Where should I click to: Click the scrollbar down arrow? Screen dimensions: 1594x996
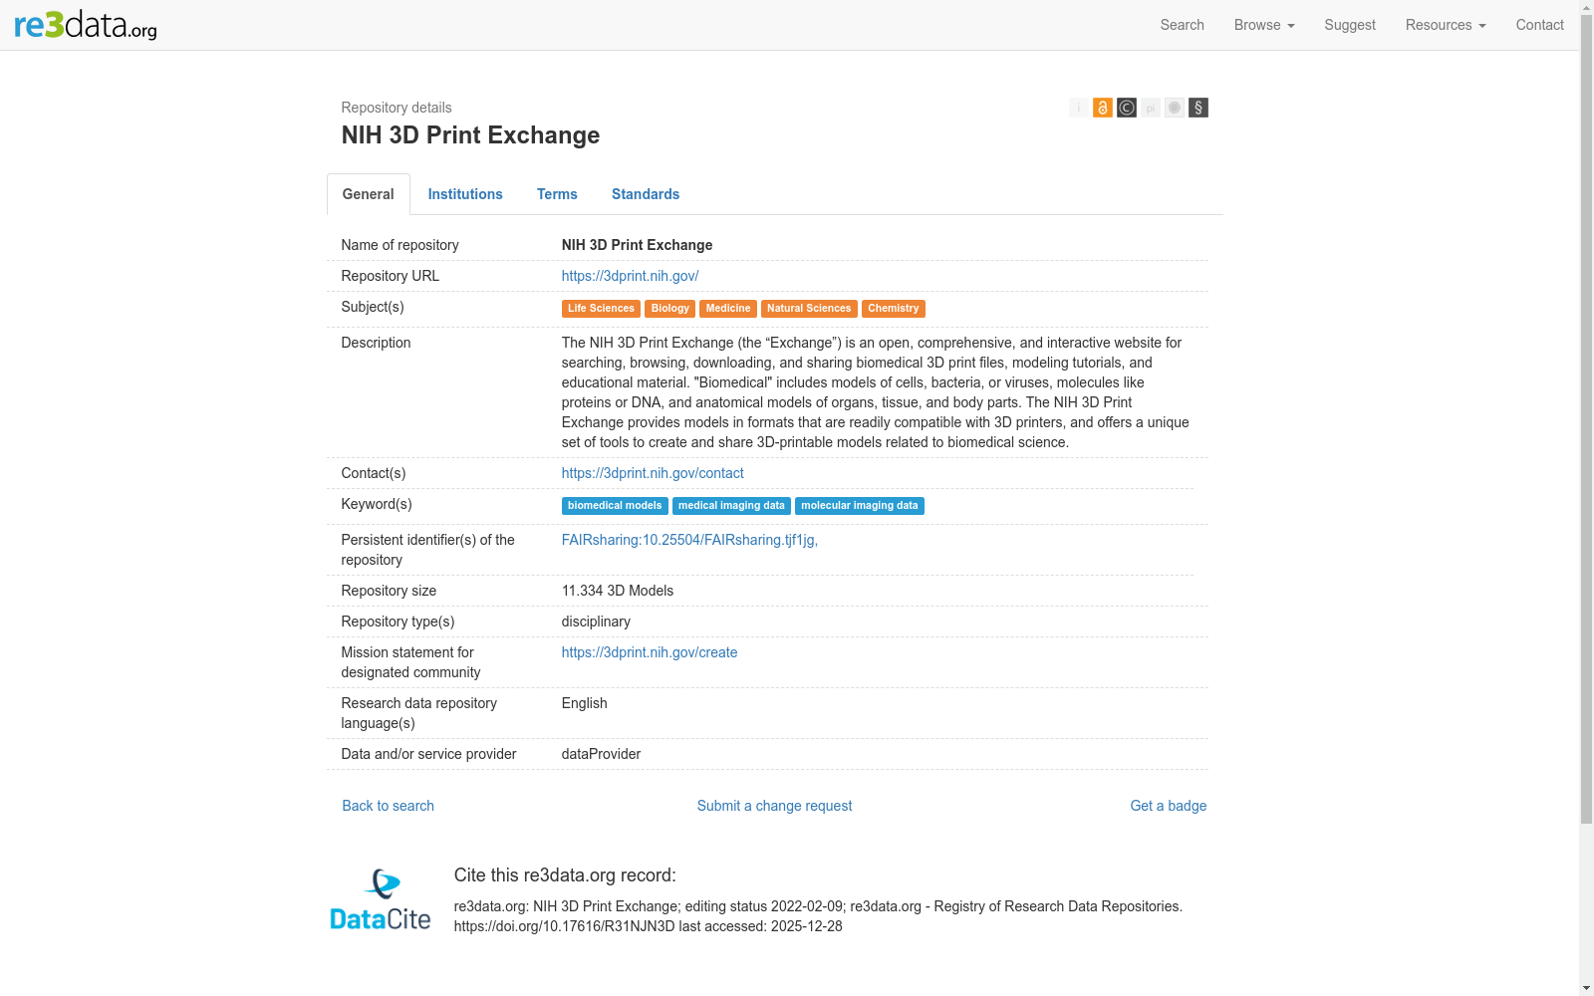(1586, 988)
